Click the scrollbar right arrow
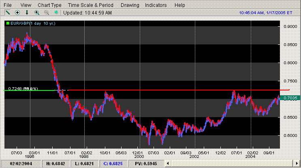Screen dimensions: 301x168 pyautogui.click(x=297, y=164)
